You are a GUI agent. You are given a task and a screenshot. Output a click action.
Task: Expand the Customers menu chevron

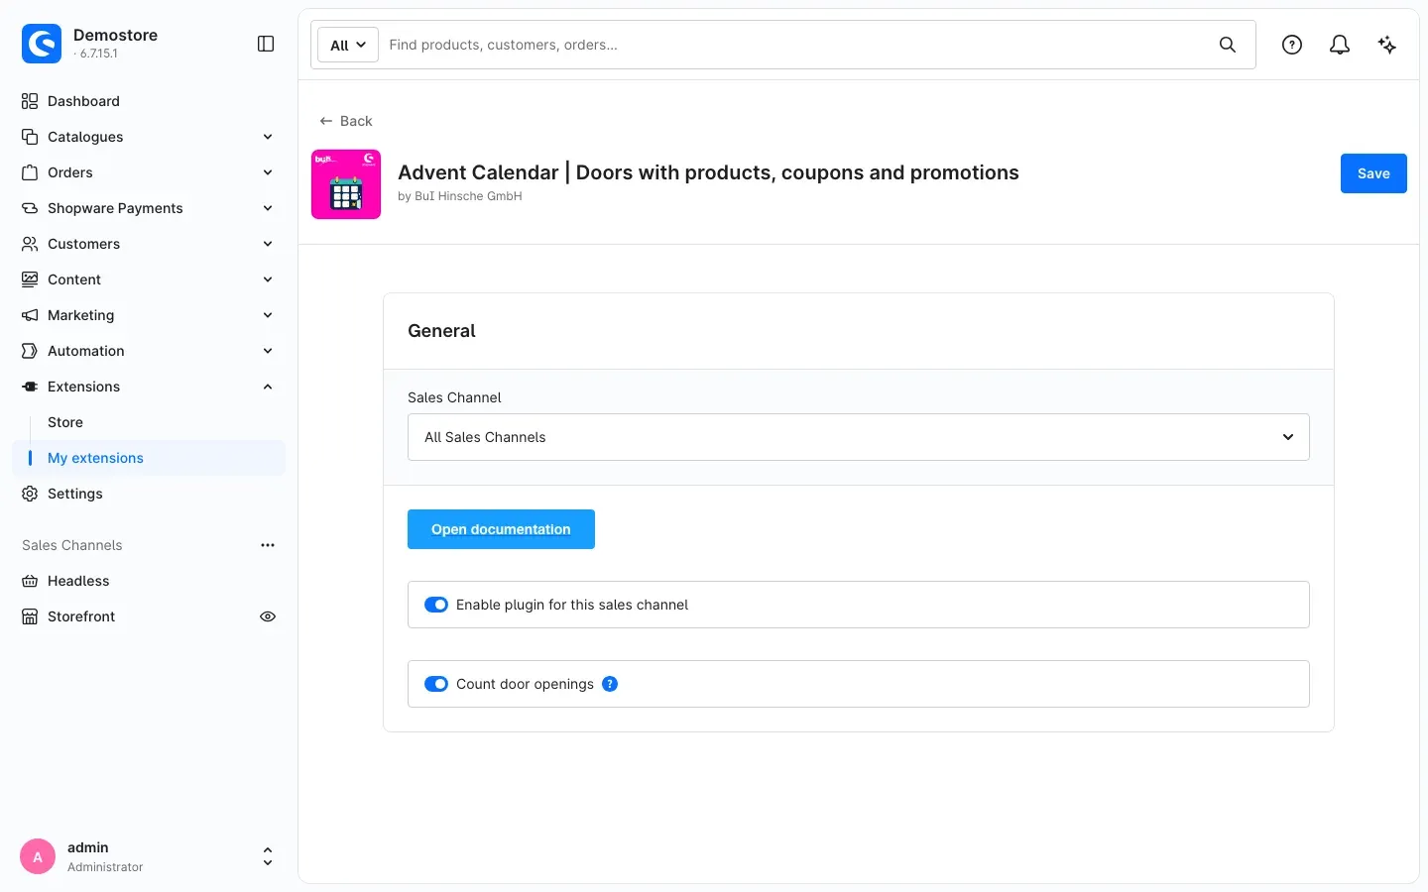[x=268, y=244]
